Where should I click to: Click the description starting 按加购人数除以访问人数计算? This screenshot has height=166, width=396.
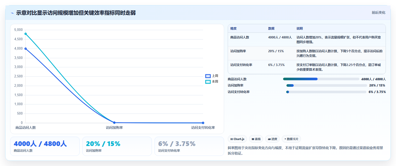339,53
